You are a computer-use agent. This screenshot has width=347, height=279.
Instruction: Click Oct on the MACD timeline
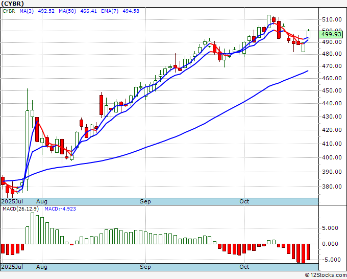pos(244,267)
